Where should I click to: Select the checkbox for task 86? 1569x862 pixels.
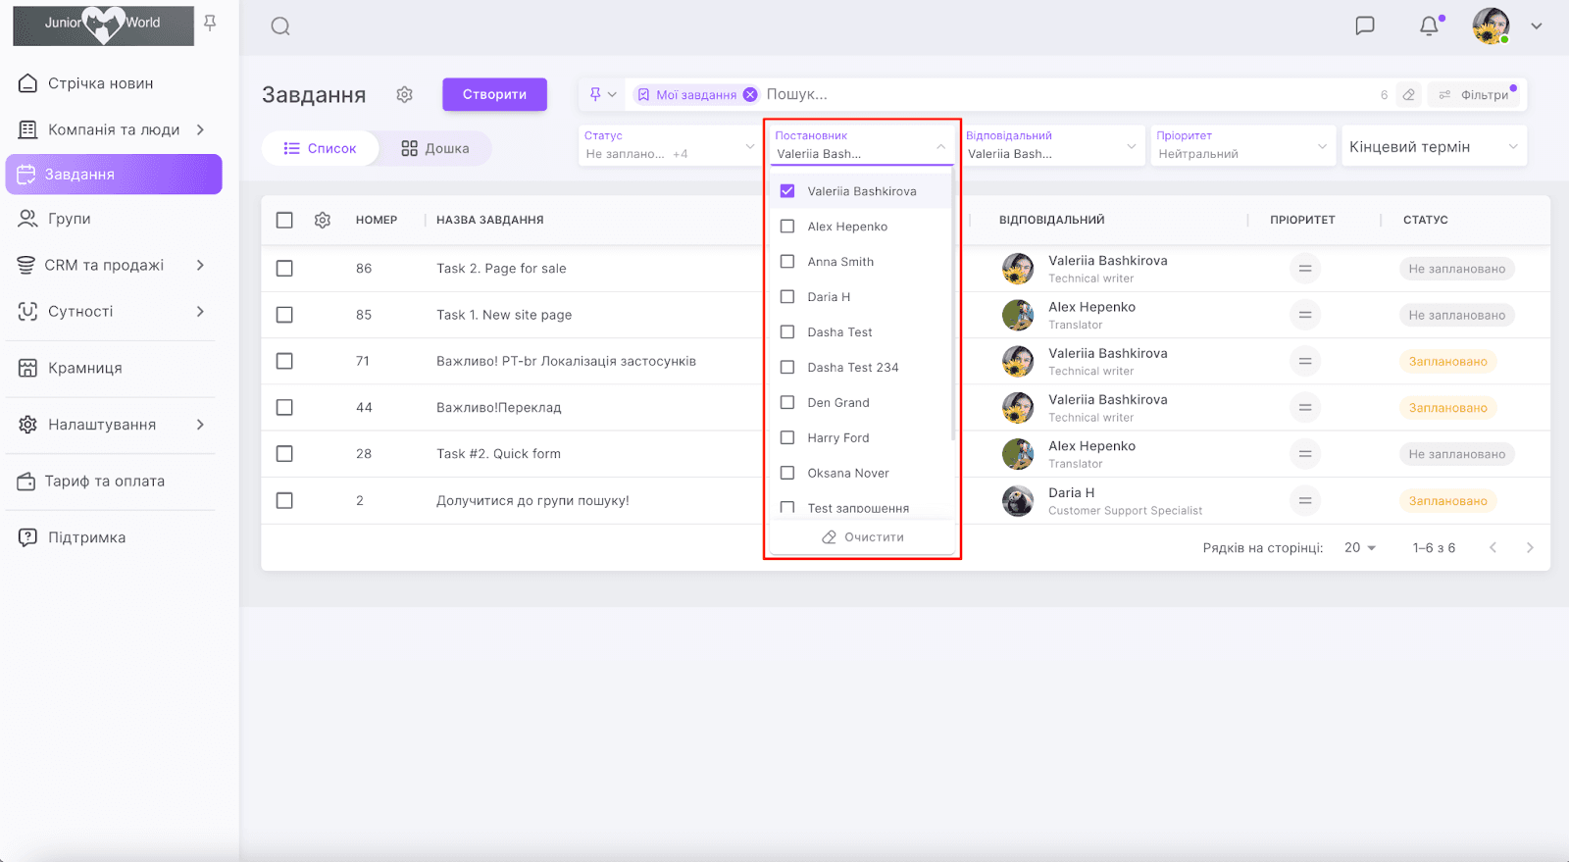click(284, 269)
